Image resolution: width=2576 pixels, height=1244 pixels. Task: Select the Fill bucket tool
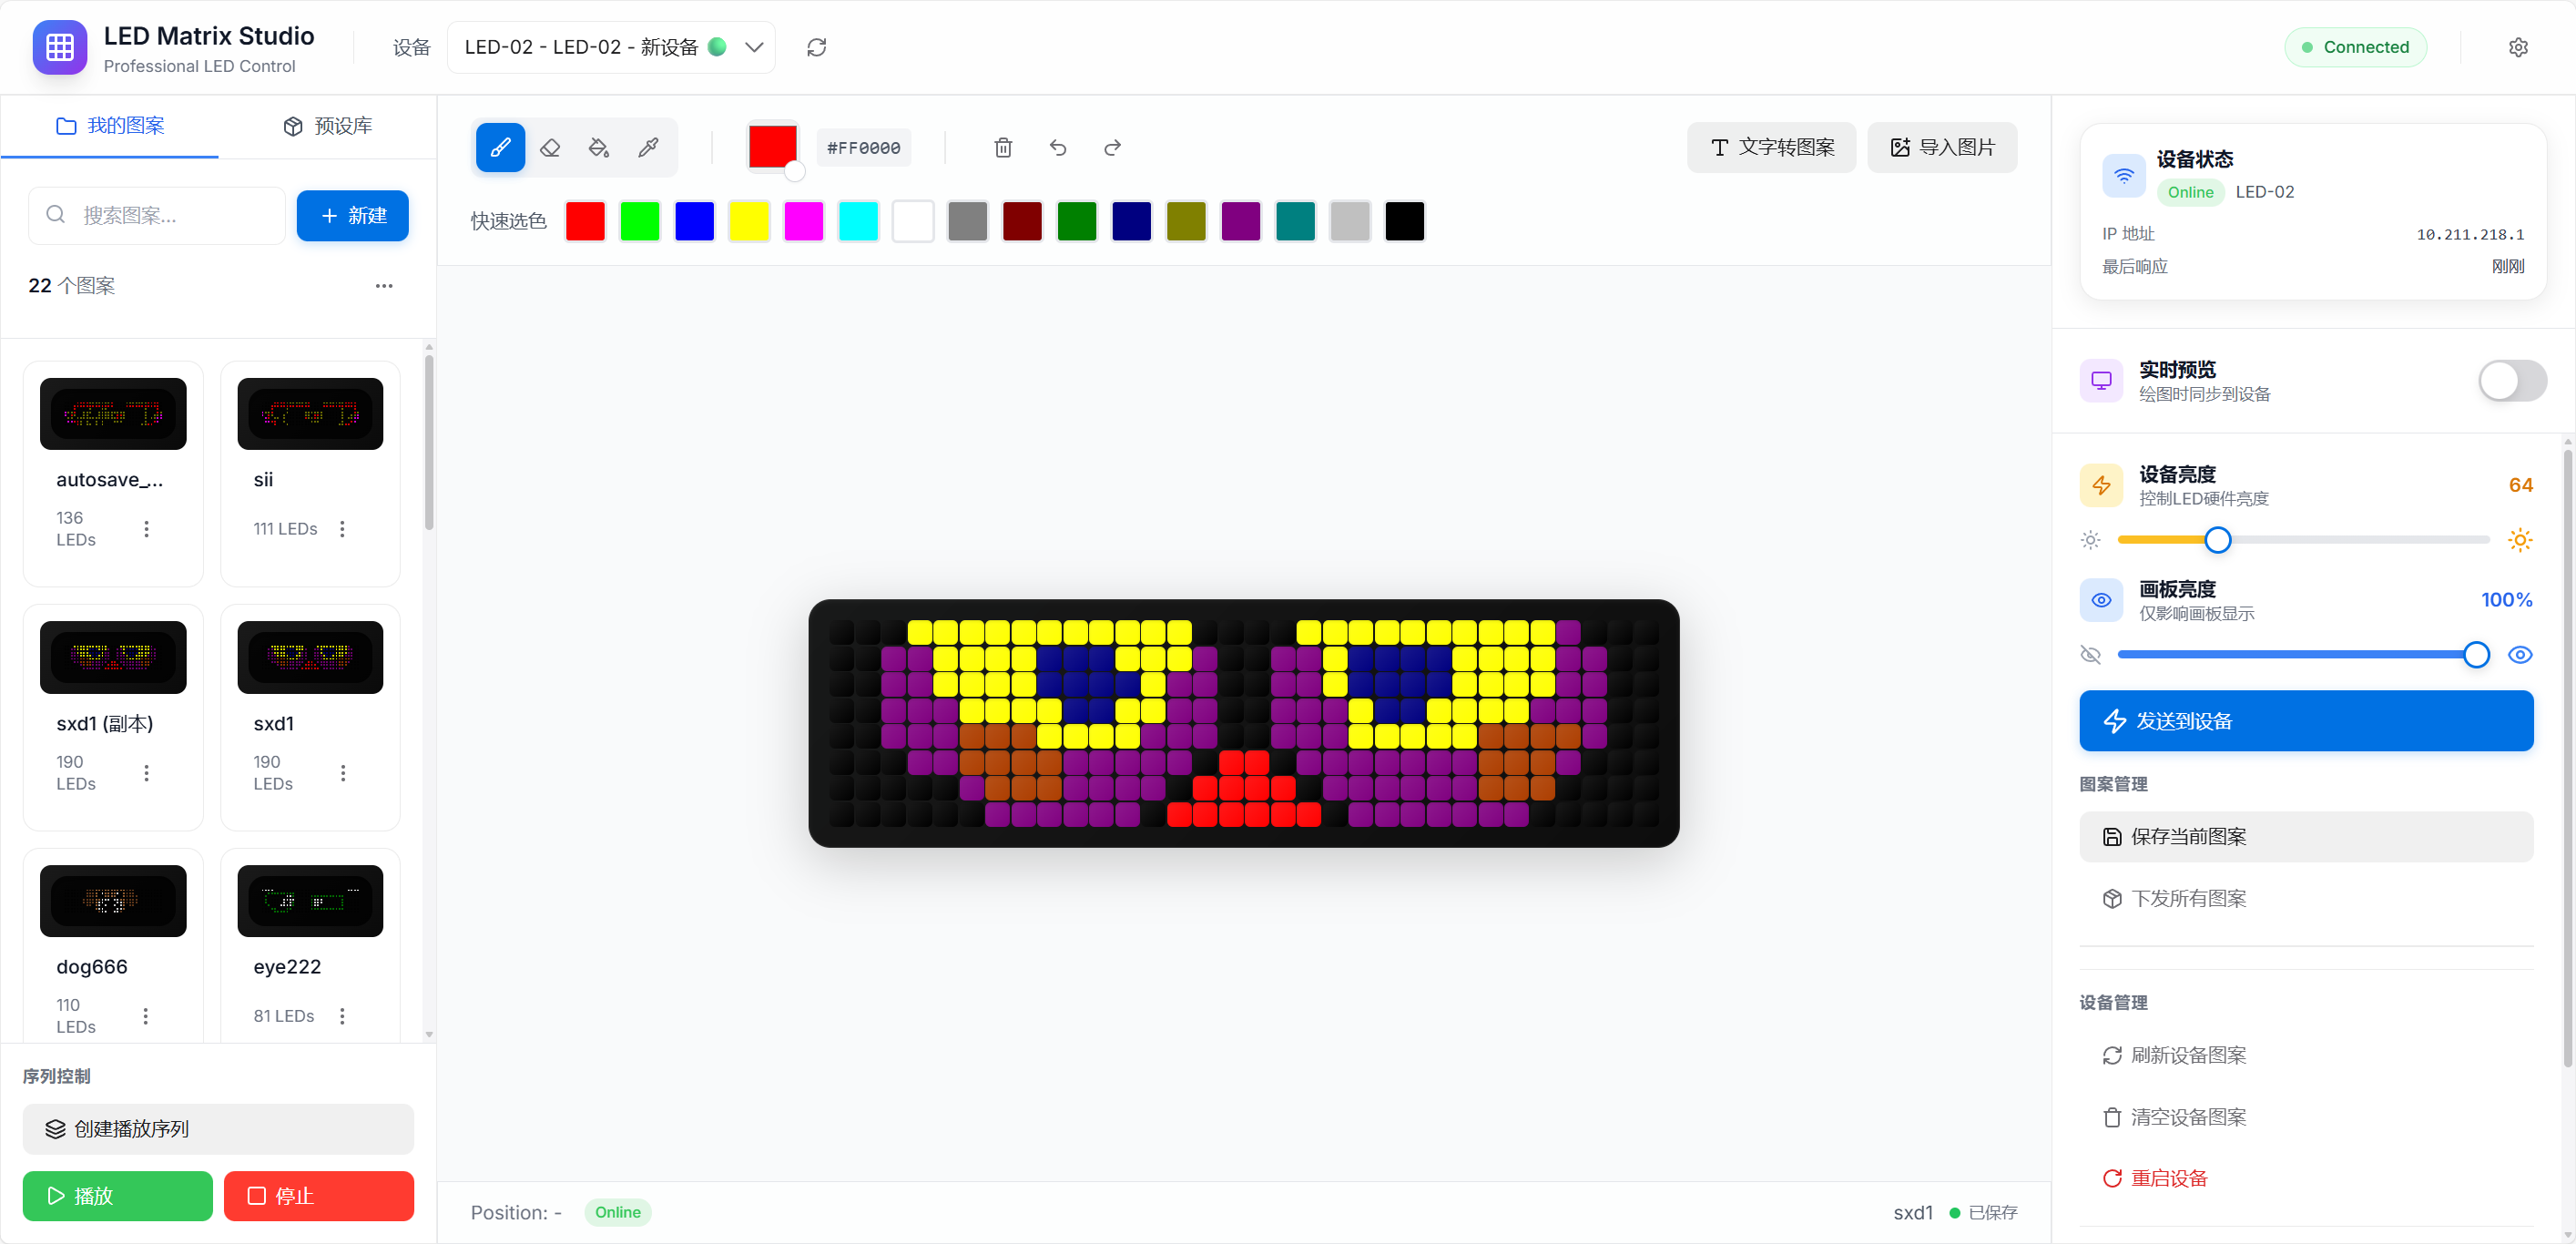(x=599, y=147)
